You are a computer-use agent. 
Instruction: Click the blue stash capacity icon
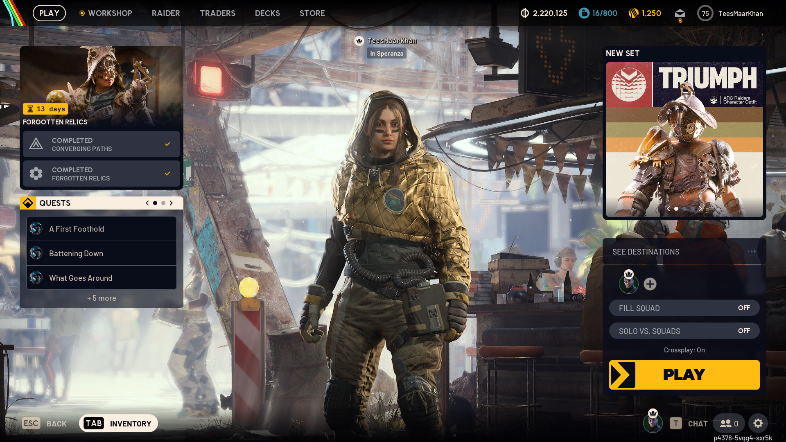tap(584, 13)
